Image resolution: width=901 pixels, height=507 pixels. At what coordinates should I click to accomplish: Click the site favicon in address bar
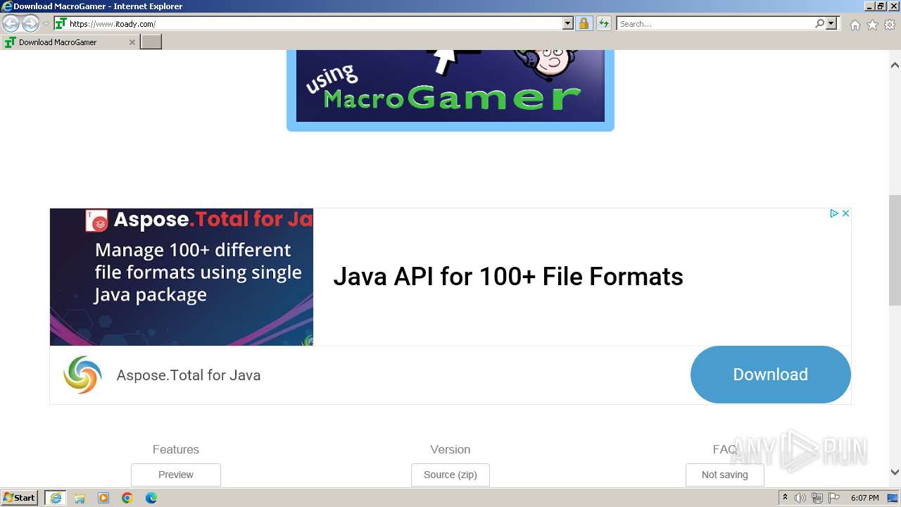(61, 24)
